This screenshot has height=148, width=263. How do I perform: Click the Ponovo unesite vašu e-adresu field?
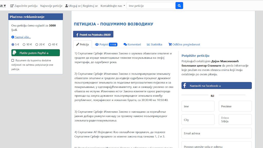point(217,145)
